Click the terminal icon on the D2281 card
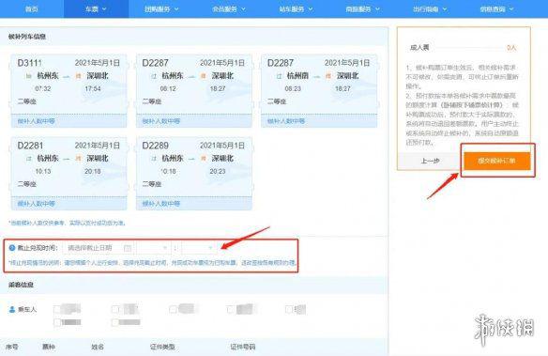548x356 pixels. pos(78,159)
